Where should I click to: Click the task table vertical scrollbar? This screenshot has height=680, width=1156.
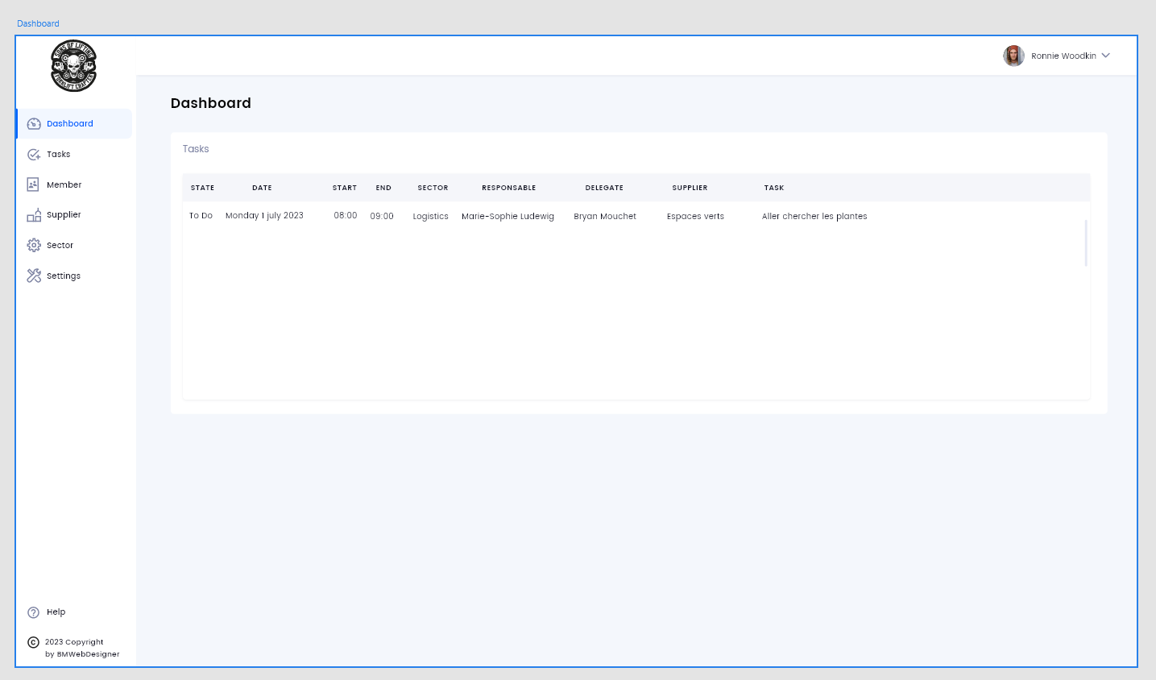[1085, 243]
